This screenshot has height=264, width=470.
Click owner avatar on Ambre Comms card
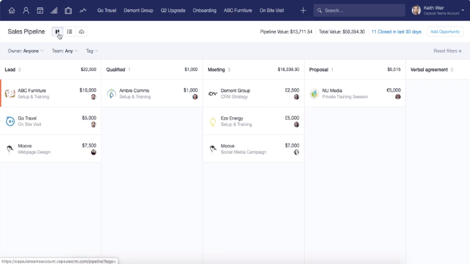point(195,97)
